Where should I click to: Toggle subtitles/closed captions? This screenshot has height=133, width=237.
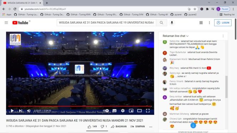(x=115, y=111)
